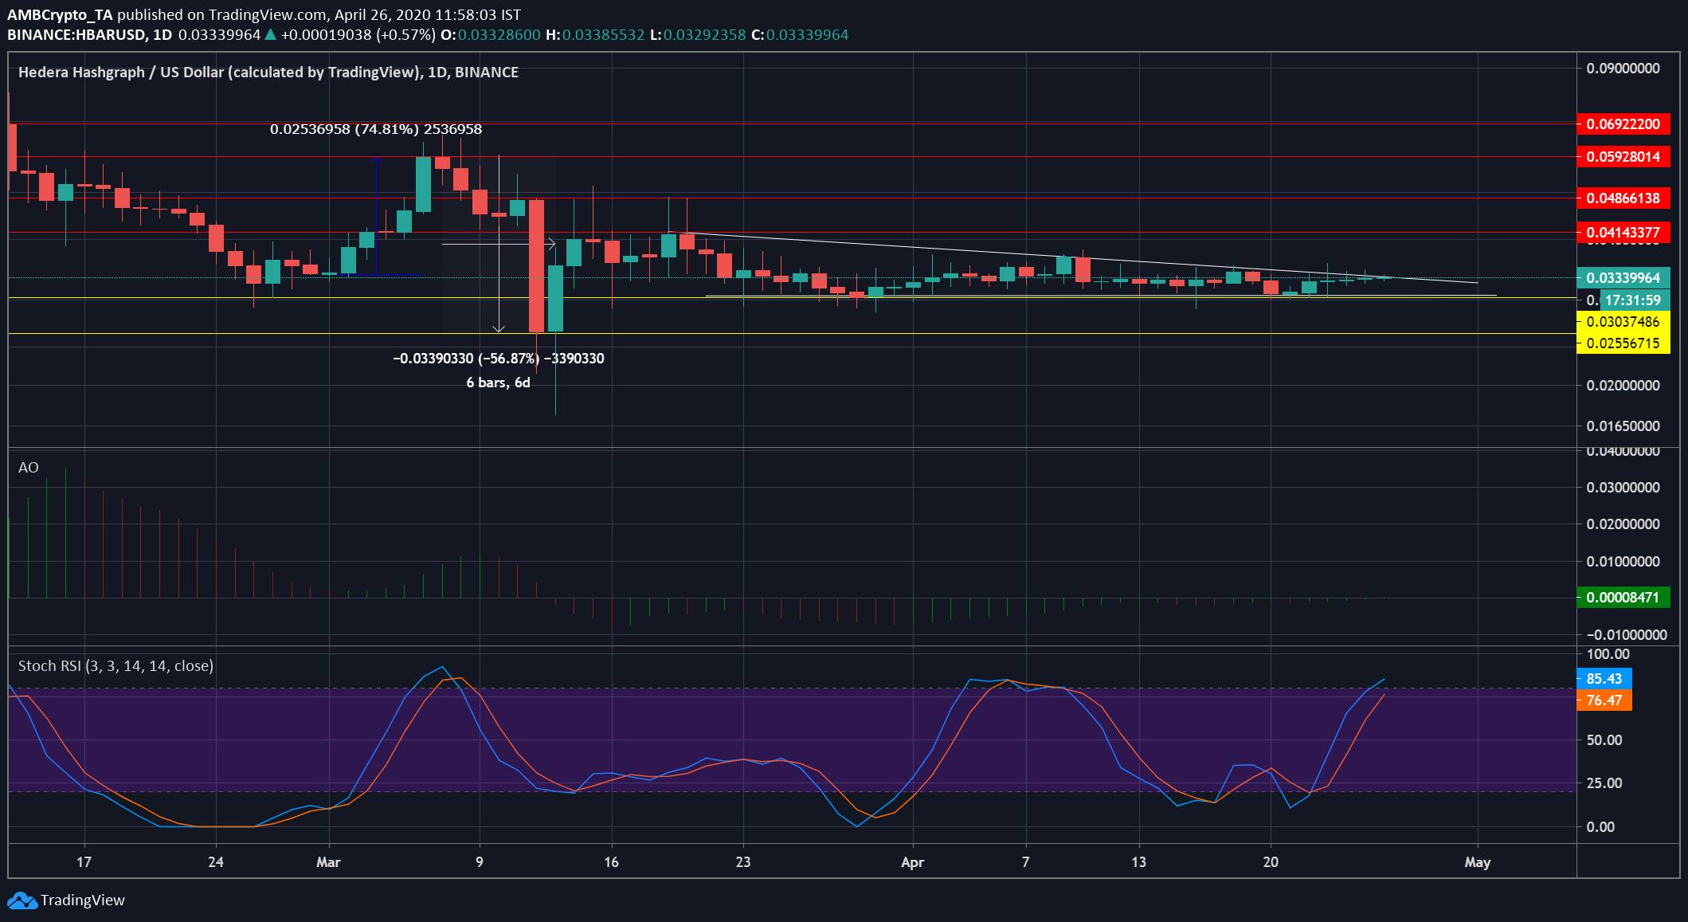The image size is (1688, 922).
Task: Click the 0.03000000 AO axis label
Action: point(1623,488)
